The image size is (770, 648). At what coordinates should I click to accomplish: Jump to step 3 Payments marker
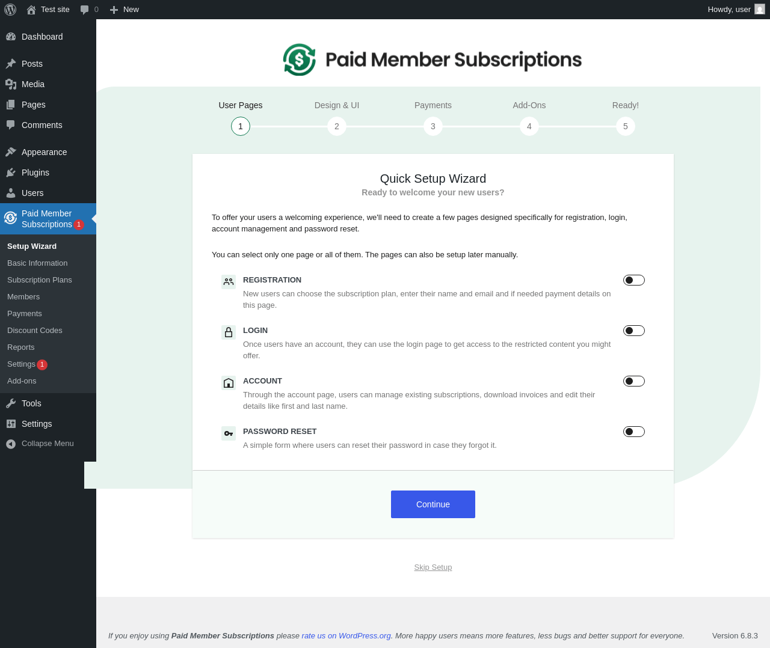433,126
